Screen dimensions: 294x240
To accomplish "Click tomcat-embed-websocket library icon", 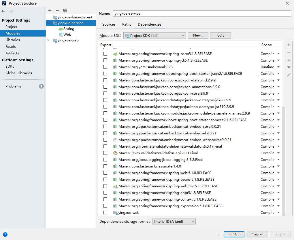I will pos(115,140).
